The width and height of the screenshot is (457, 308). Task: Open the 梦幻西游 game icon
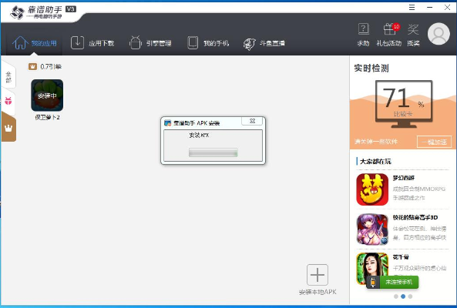[372, 189]
